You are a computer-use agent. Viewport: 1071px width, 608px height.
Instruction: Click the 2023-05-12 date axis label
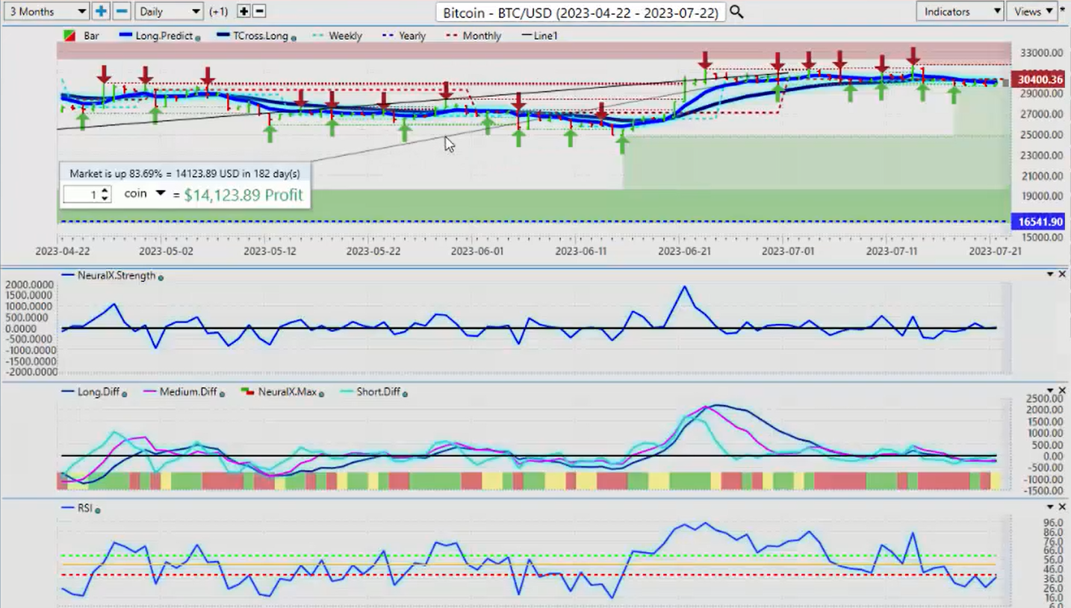point(270,251)
